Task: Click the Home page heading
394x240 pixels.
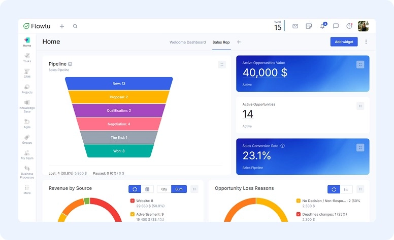Action: (x=51, y=42)
